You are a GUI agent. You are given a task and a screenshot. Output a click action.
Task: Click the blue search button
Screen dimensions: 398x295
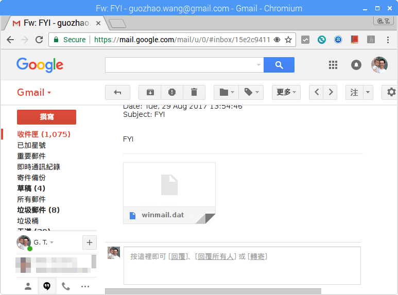tap(279, 65)
